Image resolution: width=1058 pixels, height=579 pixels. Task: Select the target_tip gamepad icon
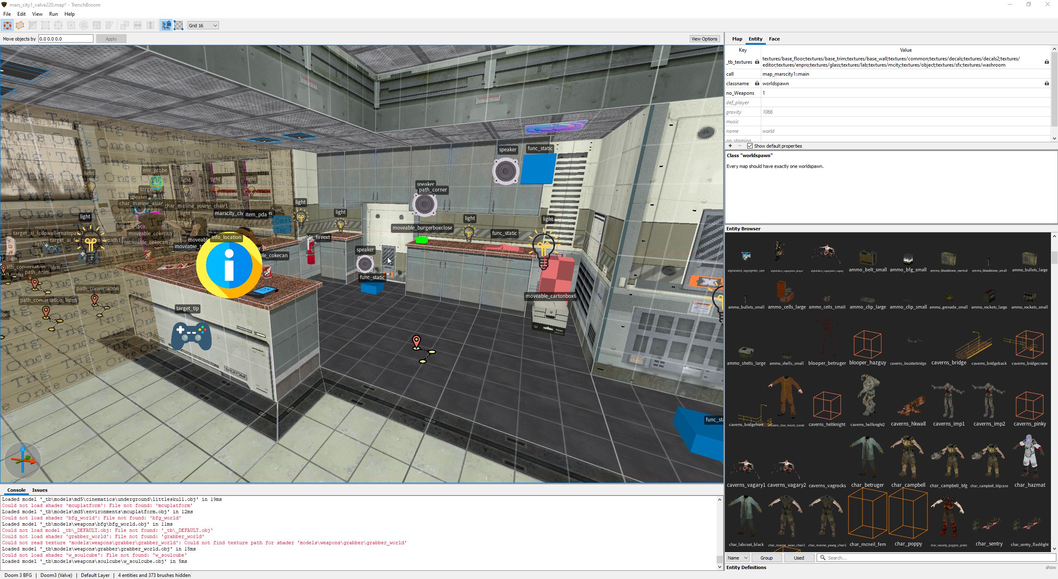point(191,335)
